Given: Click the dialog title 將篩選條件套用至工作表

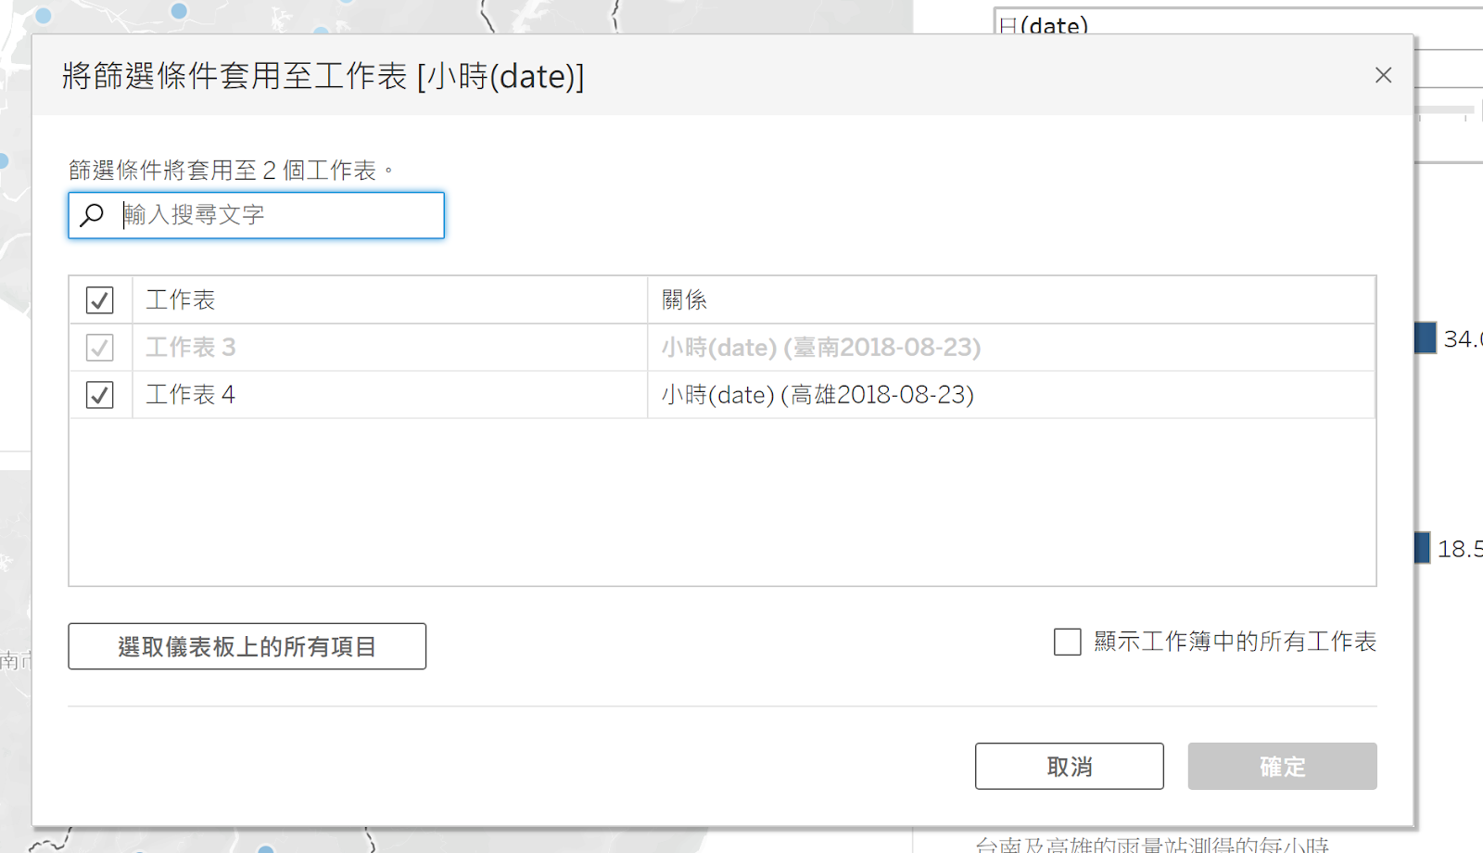Looking at the screenshot, I should [x=323, y=76].
